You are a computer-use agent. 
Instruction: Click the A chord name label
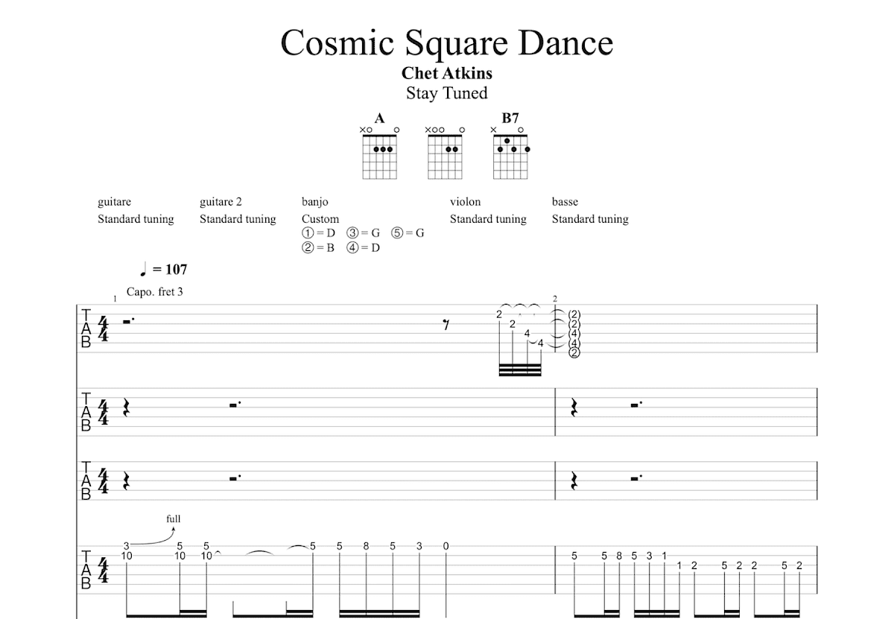click(380, 118)
